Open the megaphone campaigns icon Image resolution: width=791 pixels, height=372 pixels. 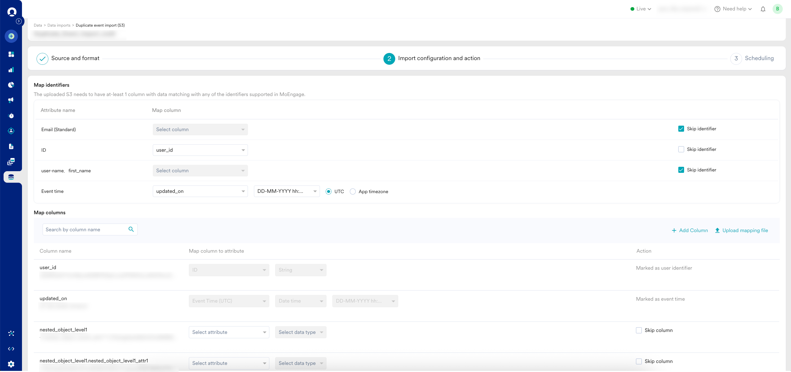11,100
